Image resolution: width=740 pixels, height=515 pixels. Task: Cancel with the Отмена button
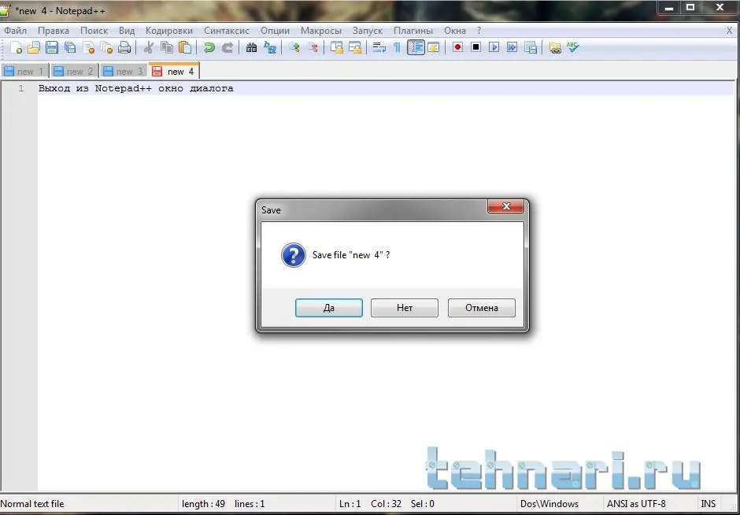481,308
